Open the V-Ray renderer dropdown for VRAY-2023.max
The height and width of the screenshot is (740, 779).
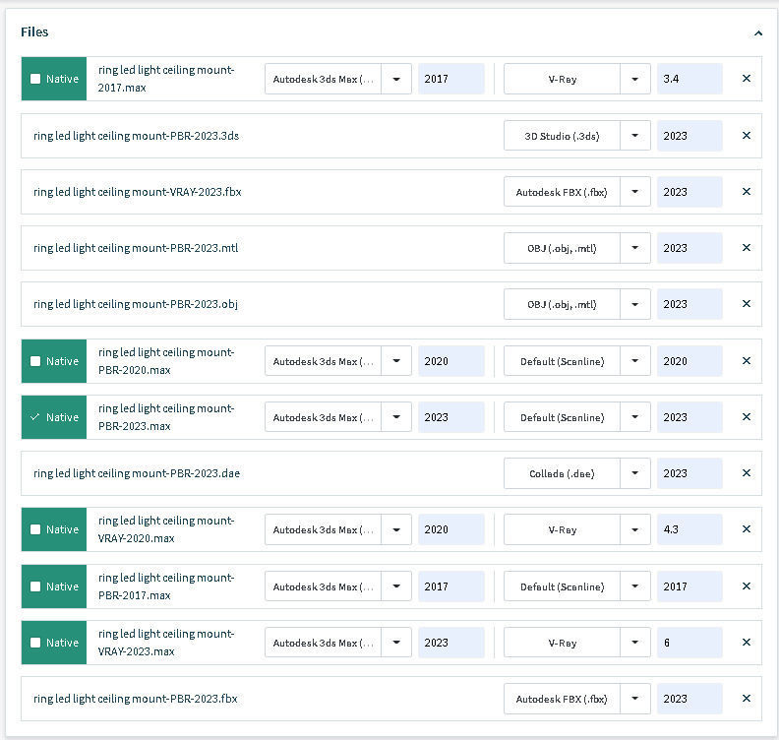(635, 643)
